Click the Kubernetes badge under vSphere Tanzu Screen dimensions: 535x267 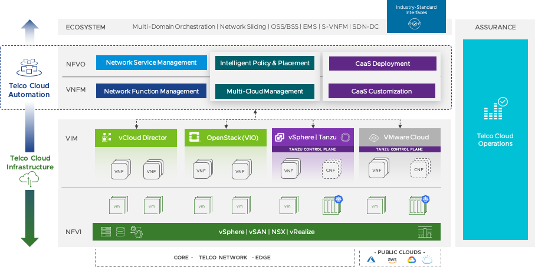pos(339,200)
